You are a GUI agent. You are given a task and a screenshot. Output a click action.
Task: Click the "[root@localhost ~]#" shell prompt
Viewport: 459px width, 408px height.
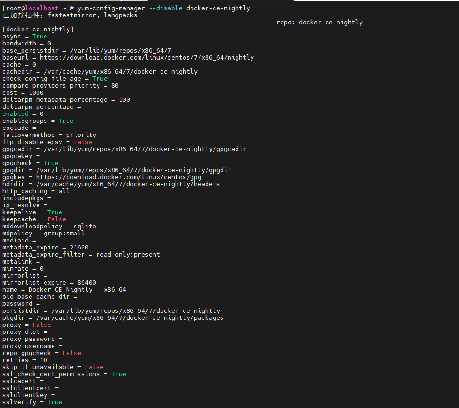coord(38,8)
